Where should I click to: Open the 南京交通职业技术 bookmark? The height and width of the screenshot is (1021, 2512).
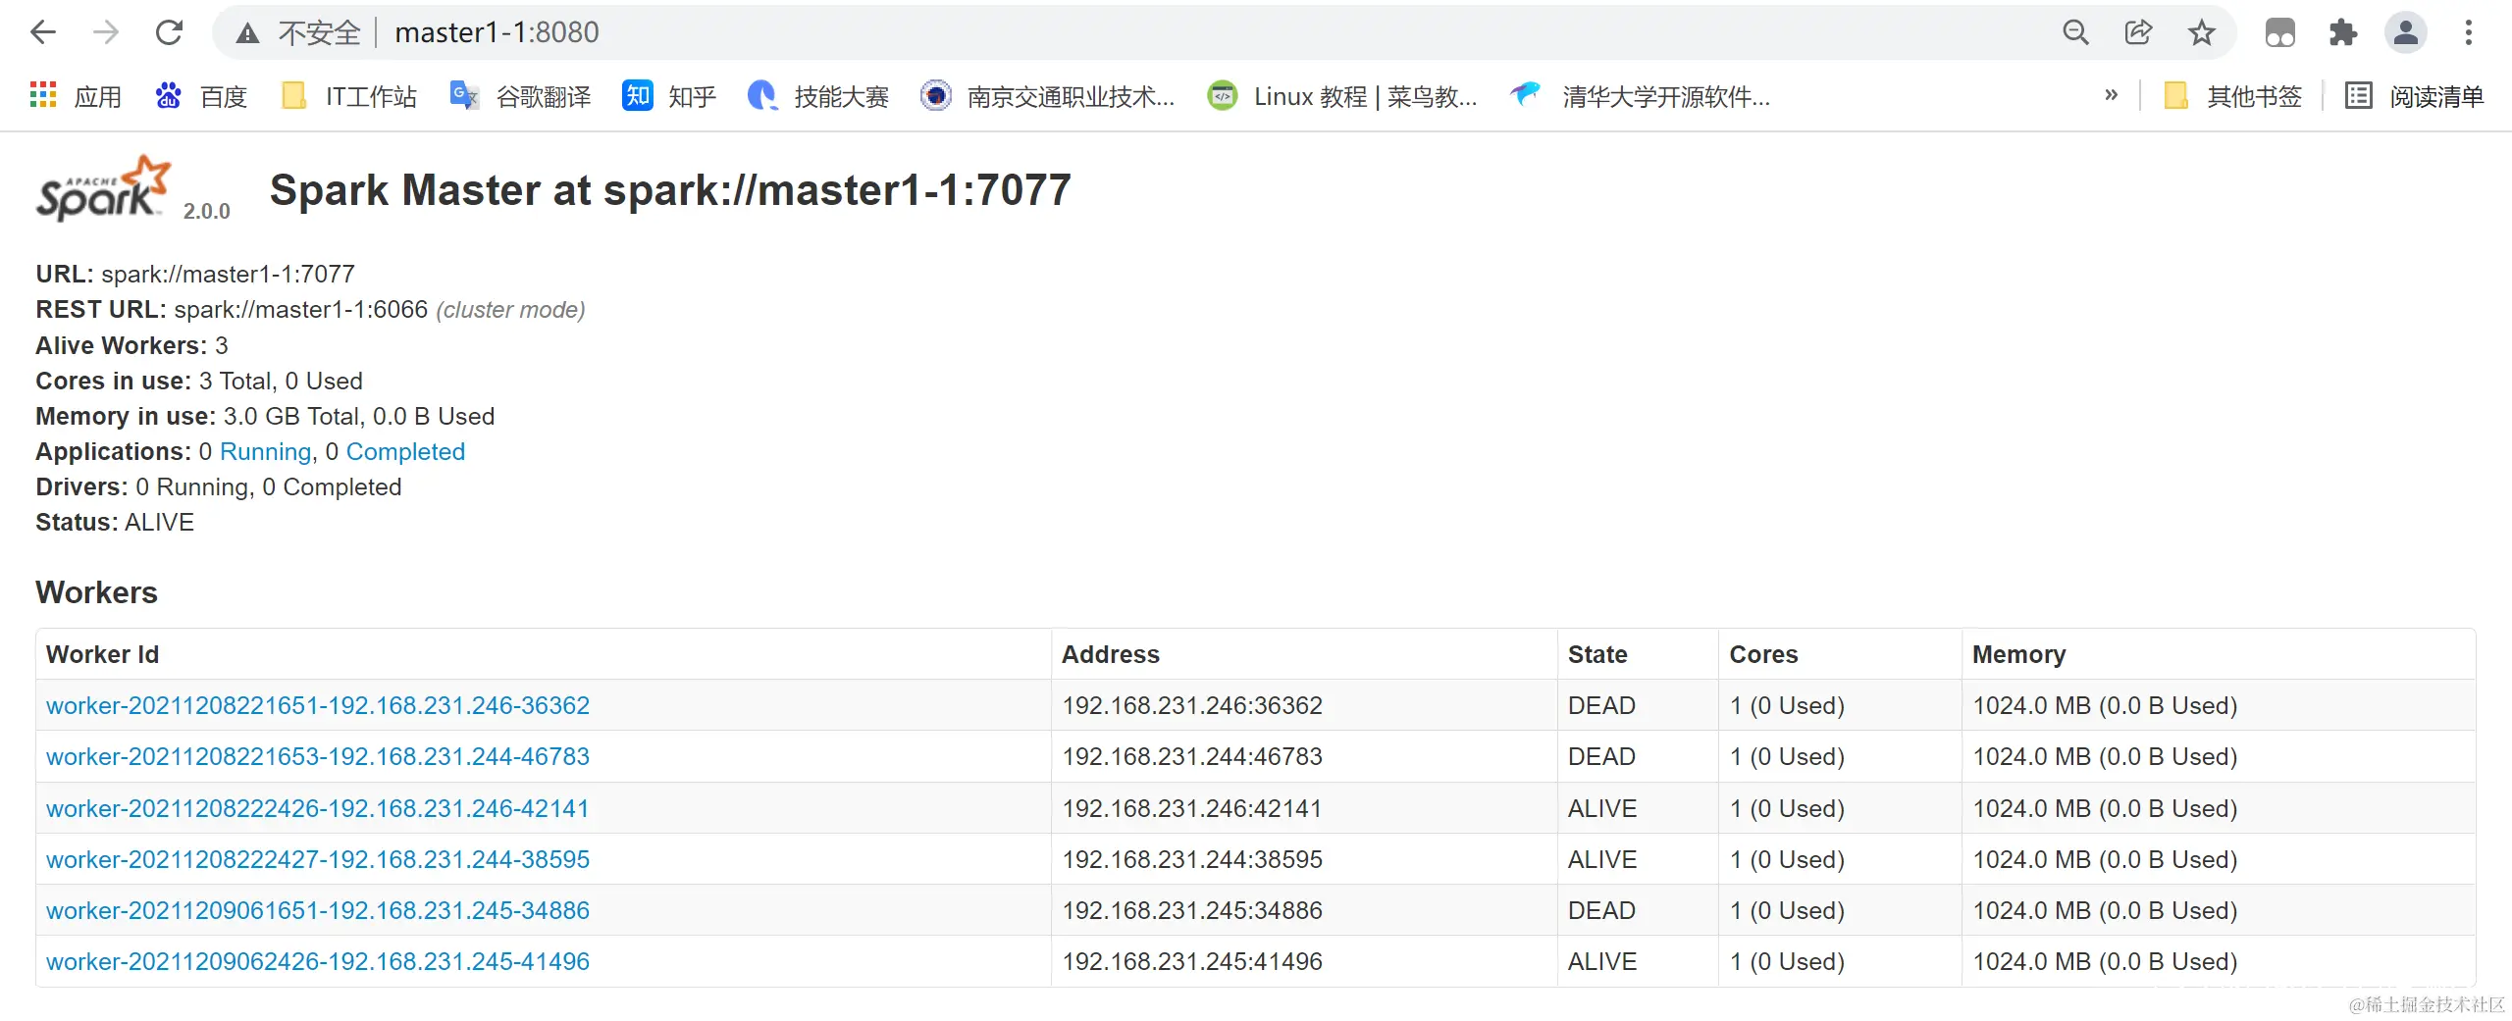point(1048,96)
